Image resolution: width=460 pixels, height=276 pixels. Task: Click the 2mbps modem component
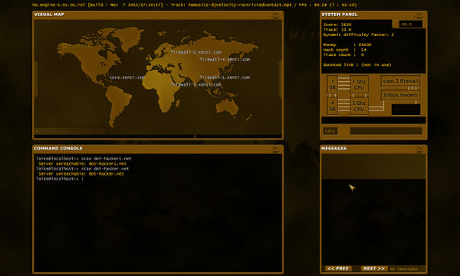[x=400, y=95]
